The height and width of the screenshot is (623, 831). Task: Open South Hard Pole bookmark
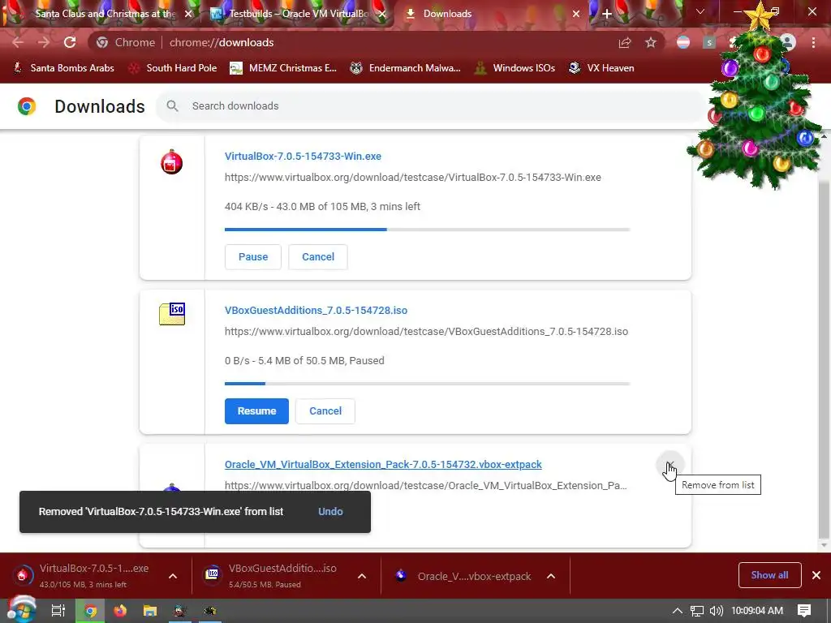coord(173,68)
